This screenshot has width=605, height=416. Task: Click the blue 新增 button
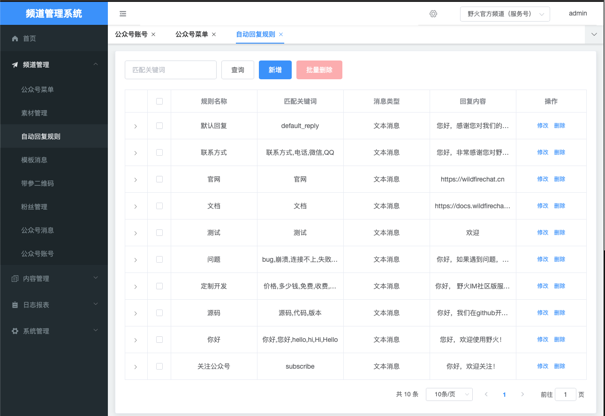275,70
